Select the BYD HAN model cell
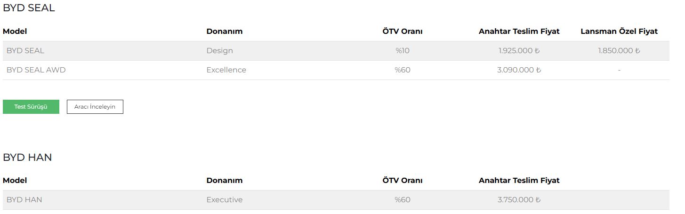685x214 pixels. click(x=24, y=200)
